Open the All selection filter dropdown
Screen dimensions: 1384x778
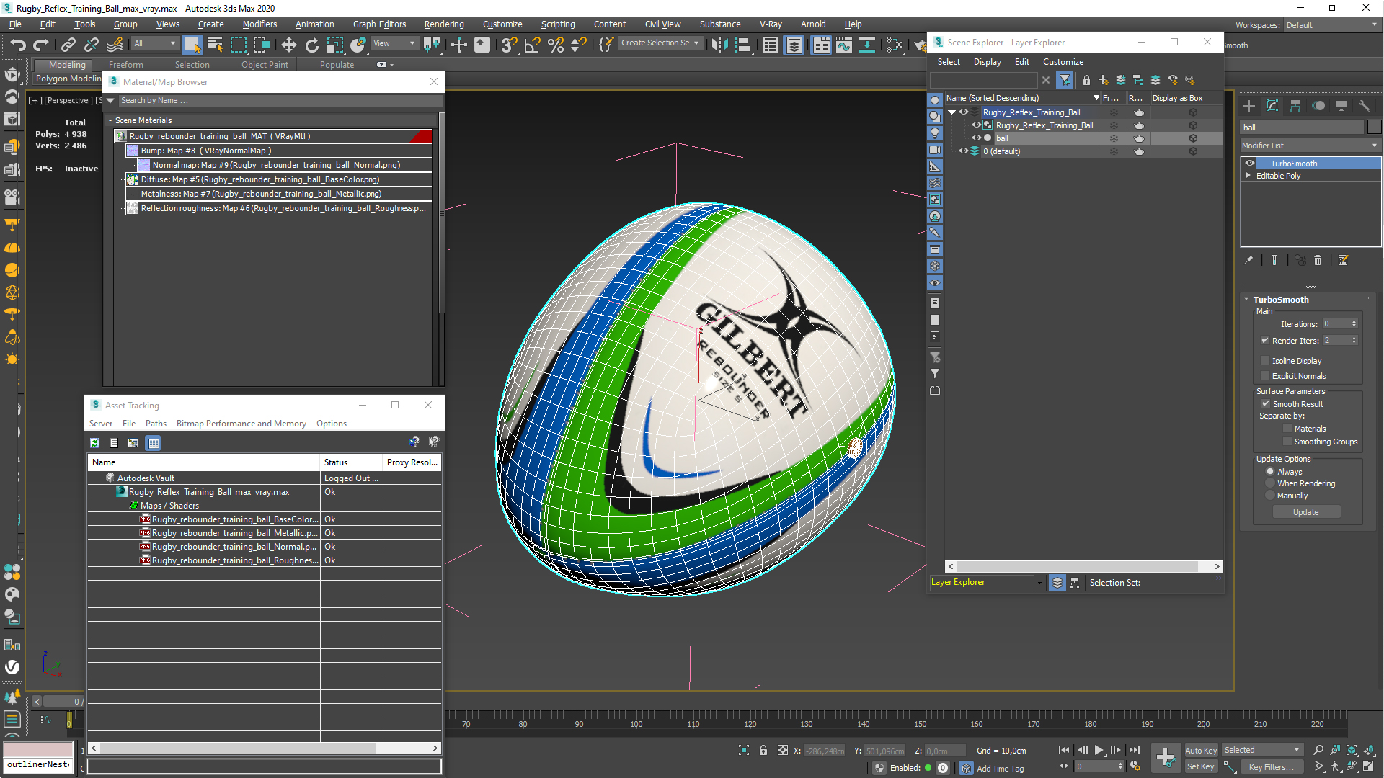click(154, 43)
